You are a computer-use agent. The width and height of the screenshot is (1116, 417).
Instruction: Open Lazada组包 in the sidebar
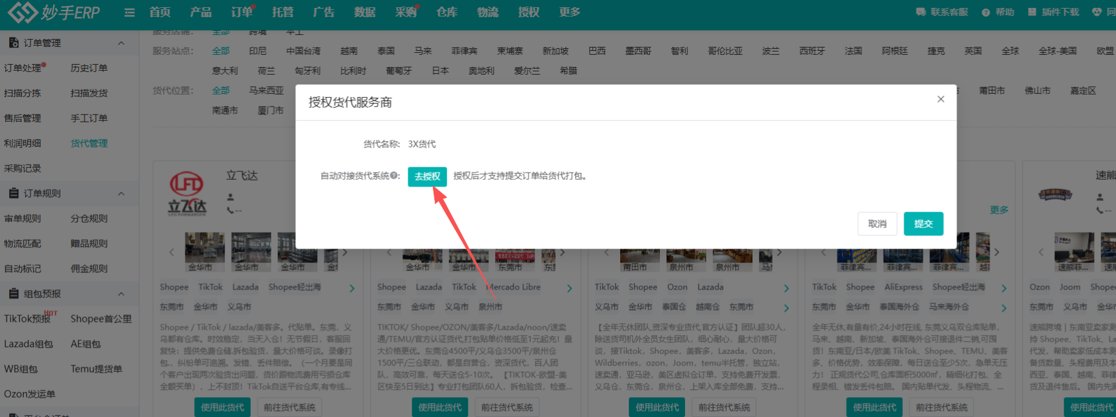(28, 344)
